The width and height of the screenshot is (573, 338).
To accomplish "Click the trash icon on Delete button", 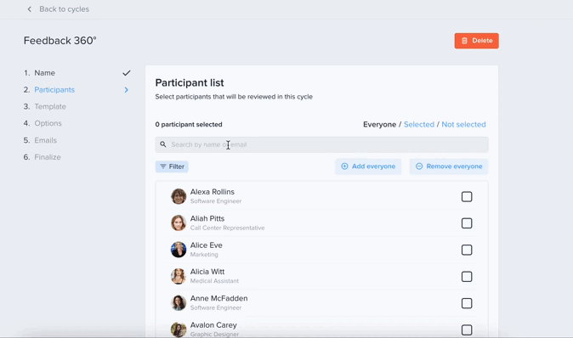I will (x=464, y=41).
